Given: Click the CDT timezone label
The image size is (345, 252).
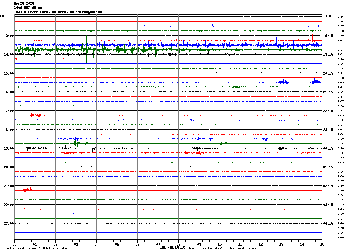Looking at the screenshot, I should [3, 16].
